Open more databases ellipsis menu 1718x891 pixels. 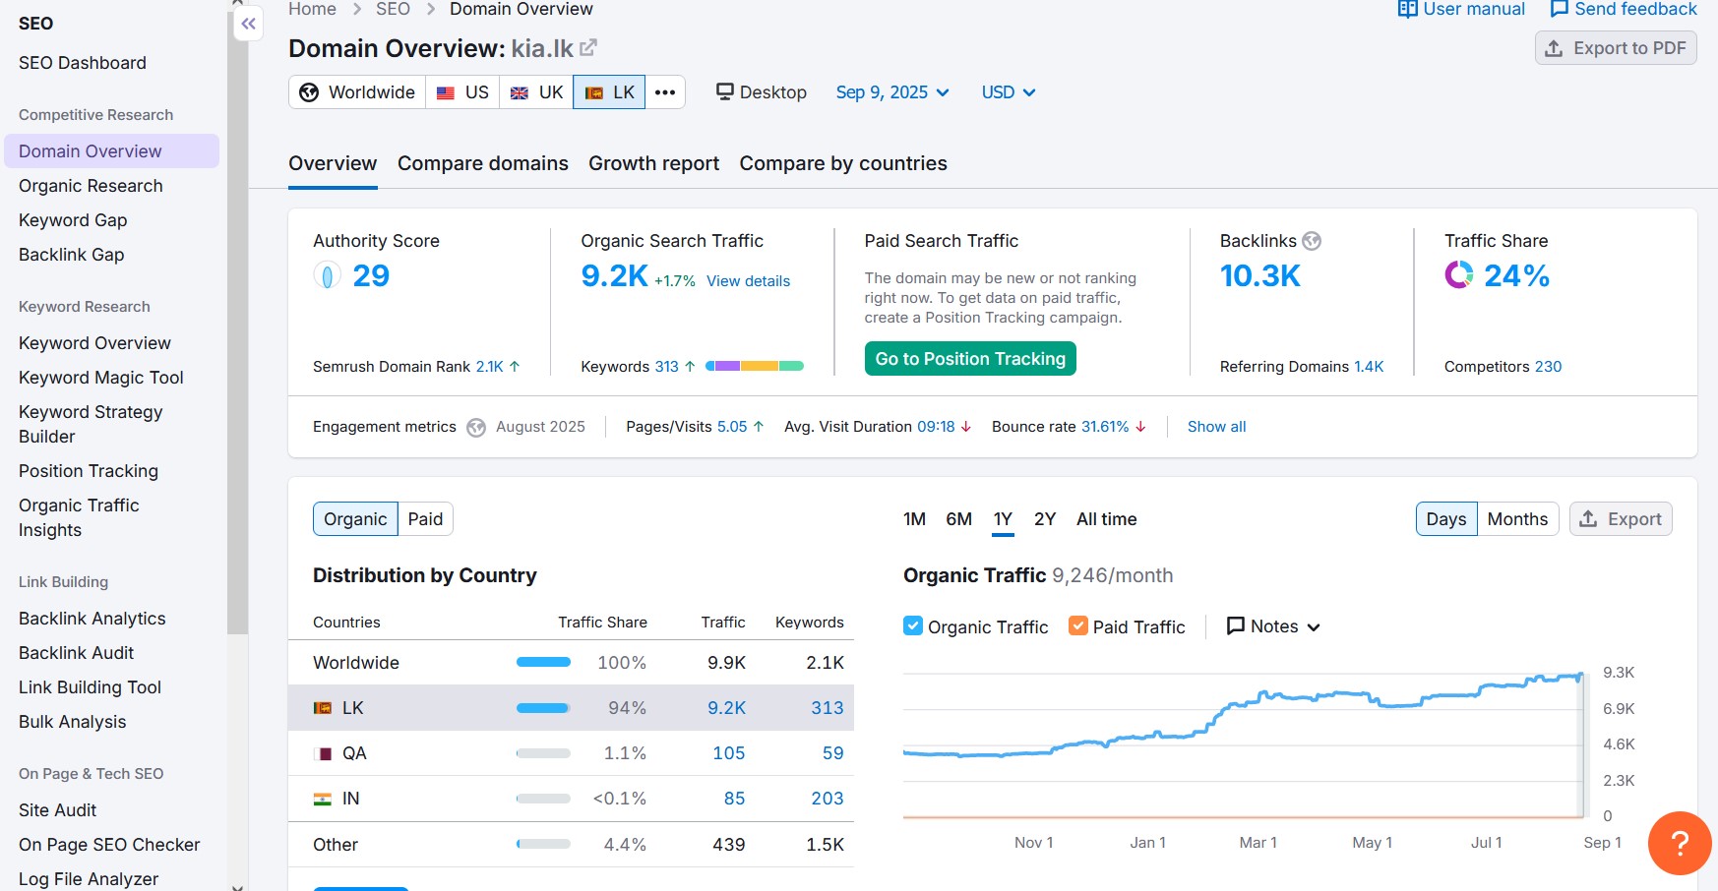[x=665, y=92]
